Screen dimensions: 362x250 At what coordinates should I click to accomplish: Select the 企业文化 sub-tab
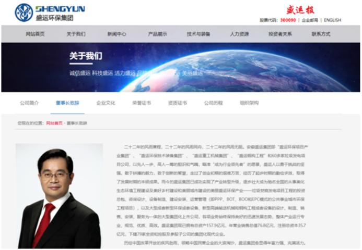[x=106, y=103]
